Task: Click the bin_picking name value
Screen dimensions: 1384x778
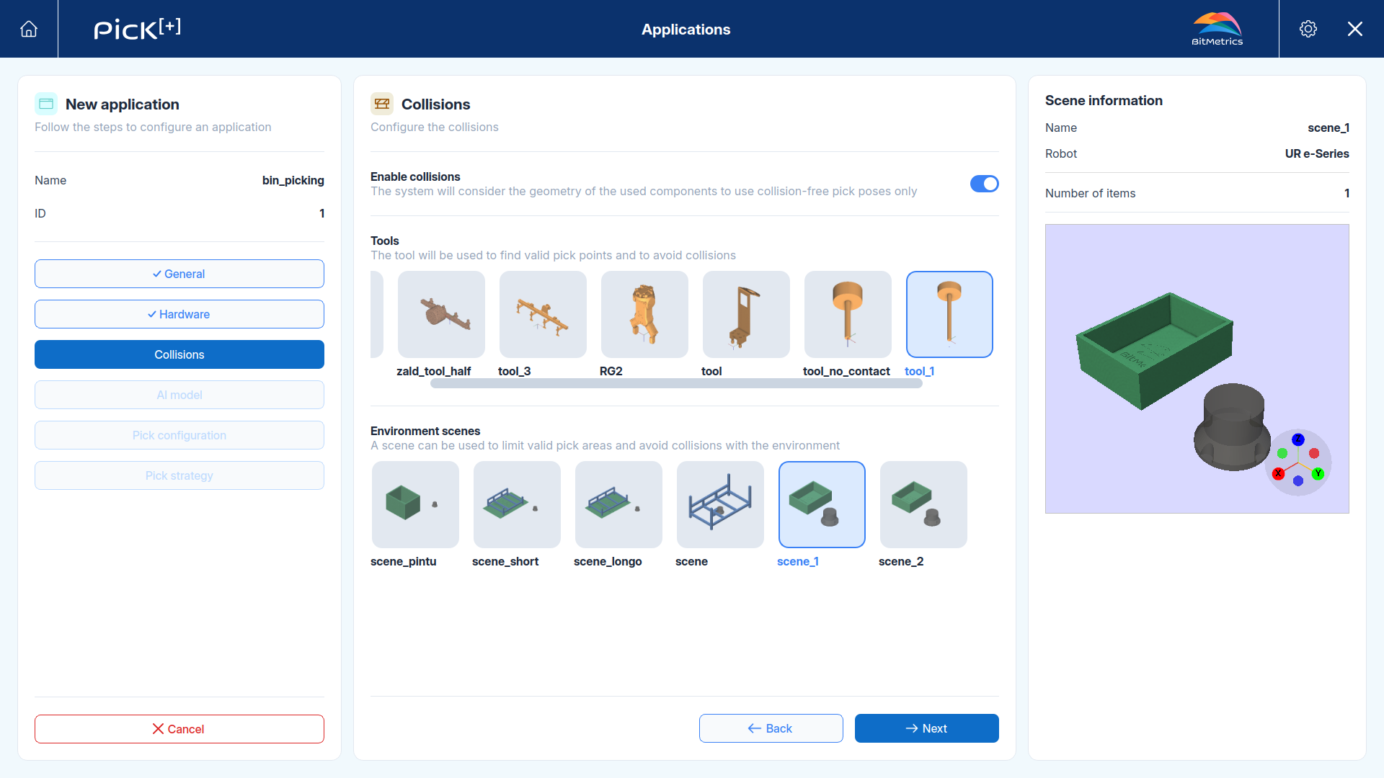Action: [293, 180]
